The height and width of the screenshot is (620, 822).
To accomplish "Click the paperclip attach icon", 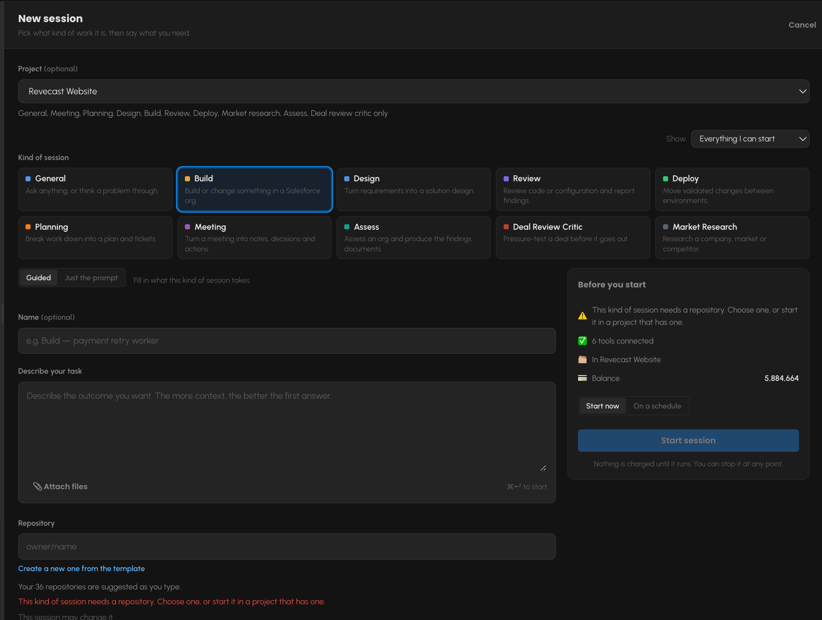I will [37, 487].
